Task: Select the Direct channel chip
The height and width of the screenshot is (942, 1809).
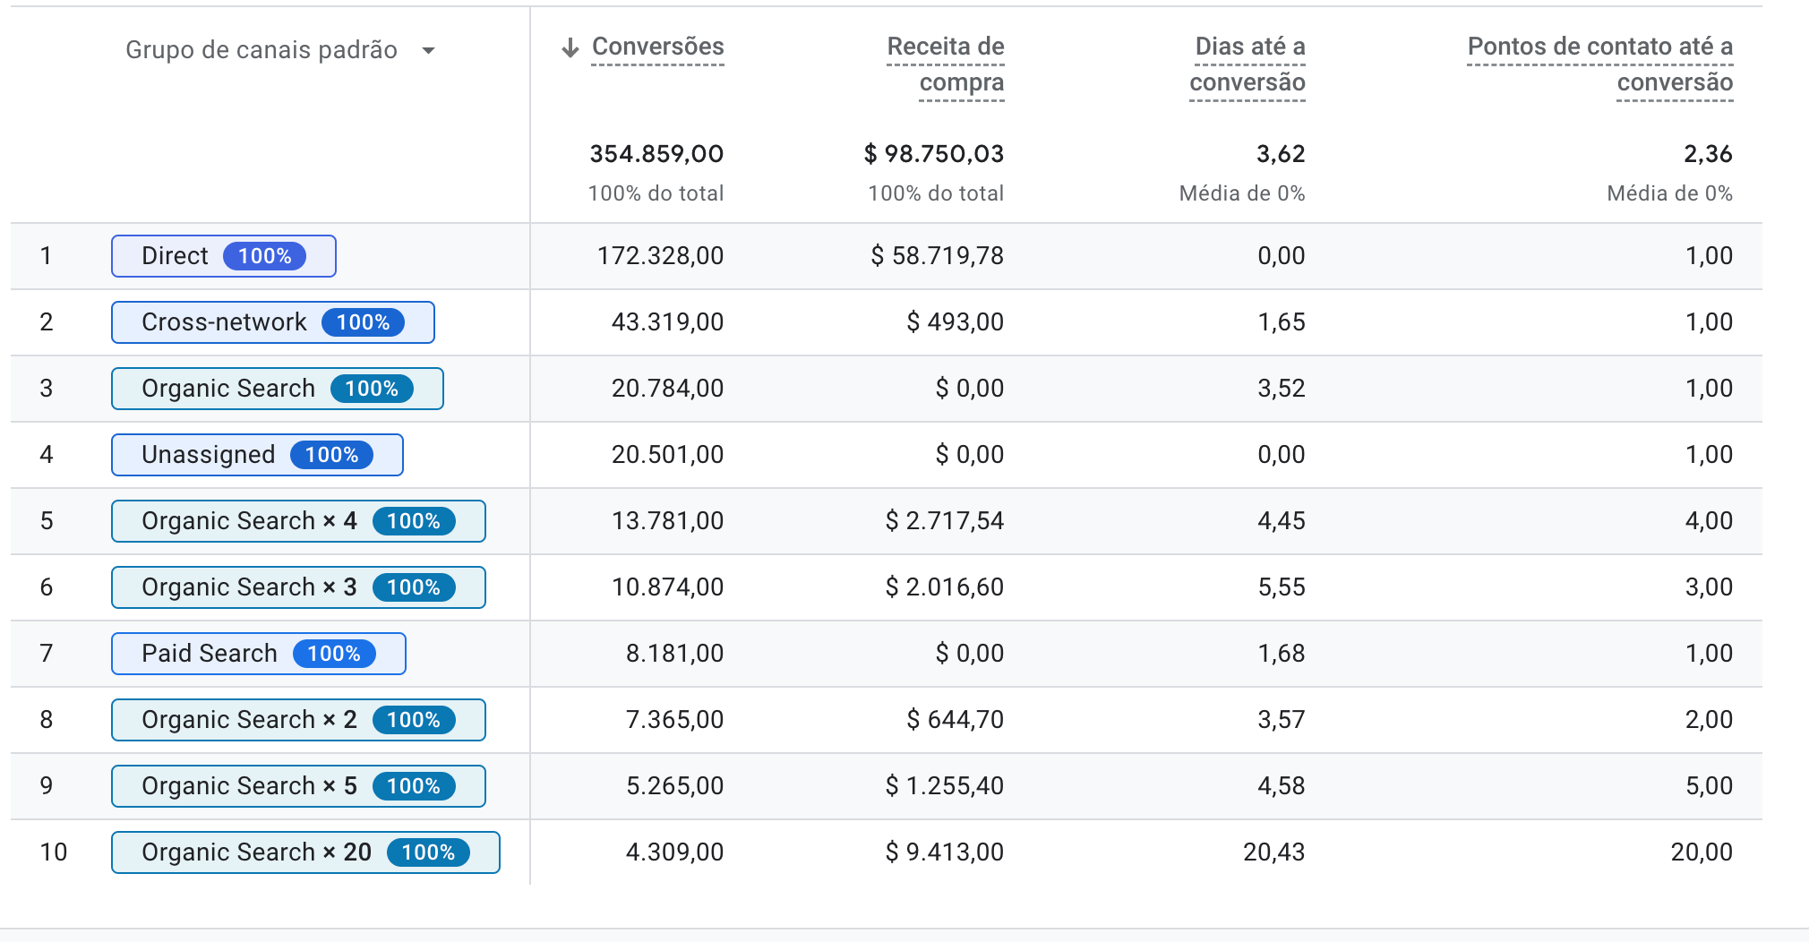Action: point(223,256)
